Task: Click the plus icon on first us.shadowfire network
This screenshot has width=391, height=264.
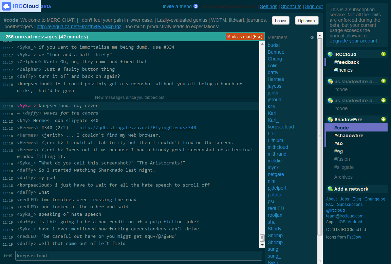Action: click(x=384, y=81)
